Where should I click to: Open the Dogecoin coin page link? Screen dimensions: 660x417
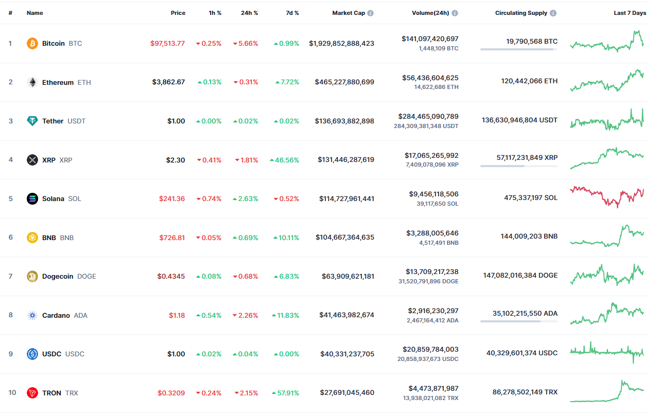coord(58,277)
